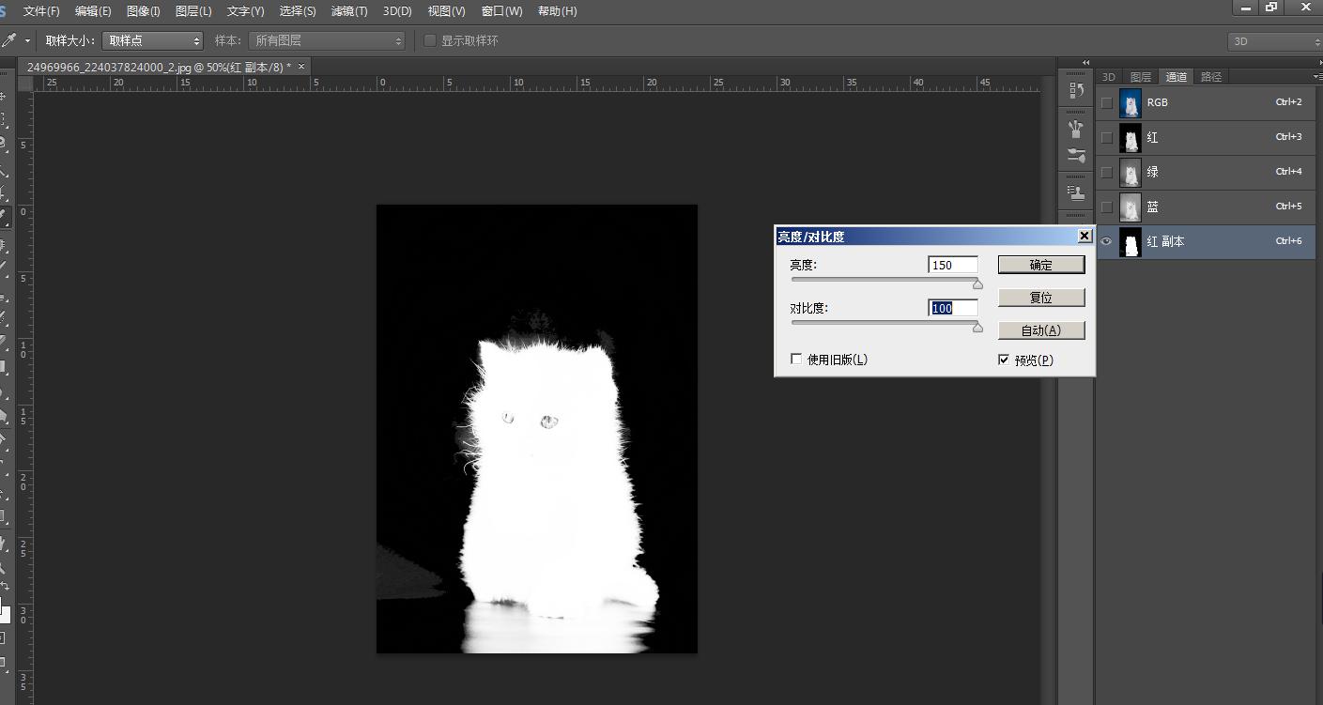Open the 样本 所有图层 dropdown
The height and width of the screenshot is (705, 1323).
(x=327, y=40)
